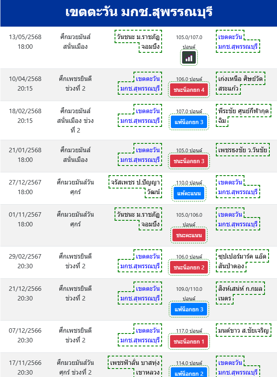Click the ชนะน็อกยก 2 result button
This screenshot has width=277, height=377.
(x=189, y=267)
